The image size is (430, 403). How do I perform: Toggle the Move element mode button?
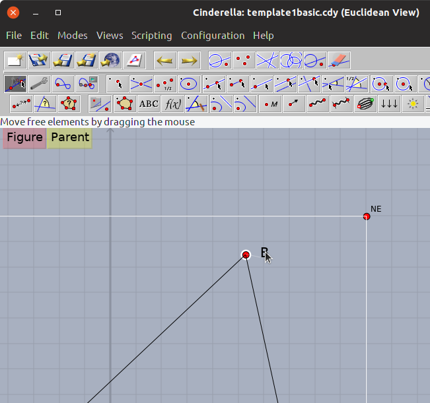[x=15, y=84]
